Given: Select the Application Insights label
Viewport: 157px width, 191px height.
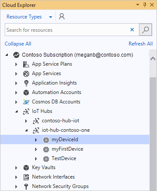Looking at the screenshot, I should [54, 83].
